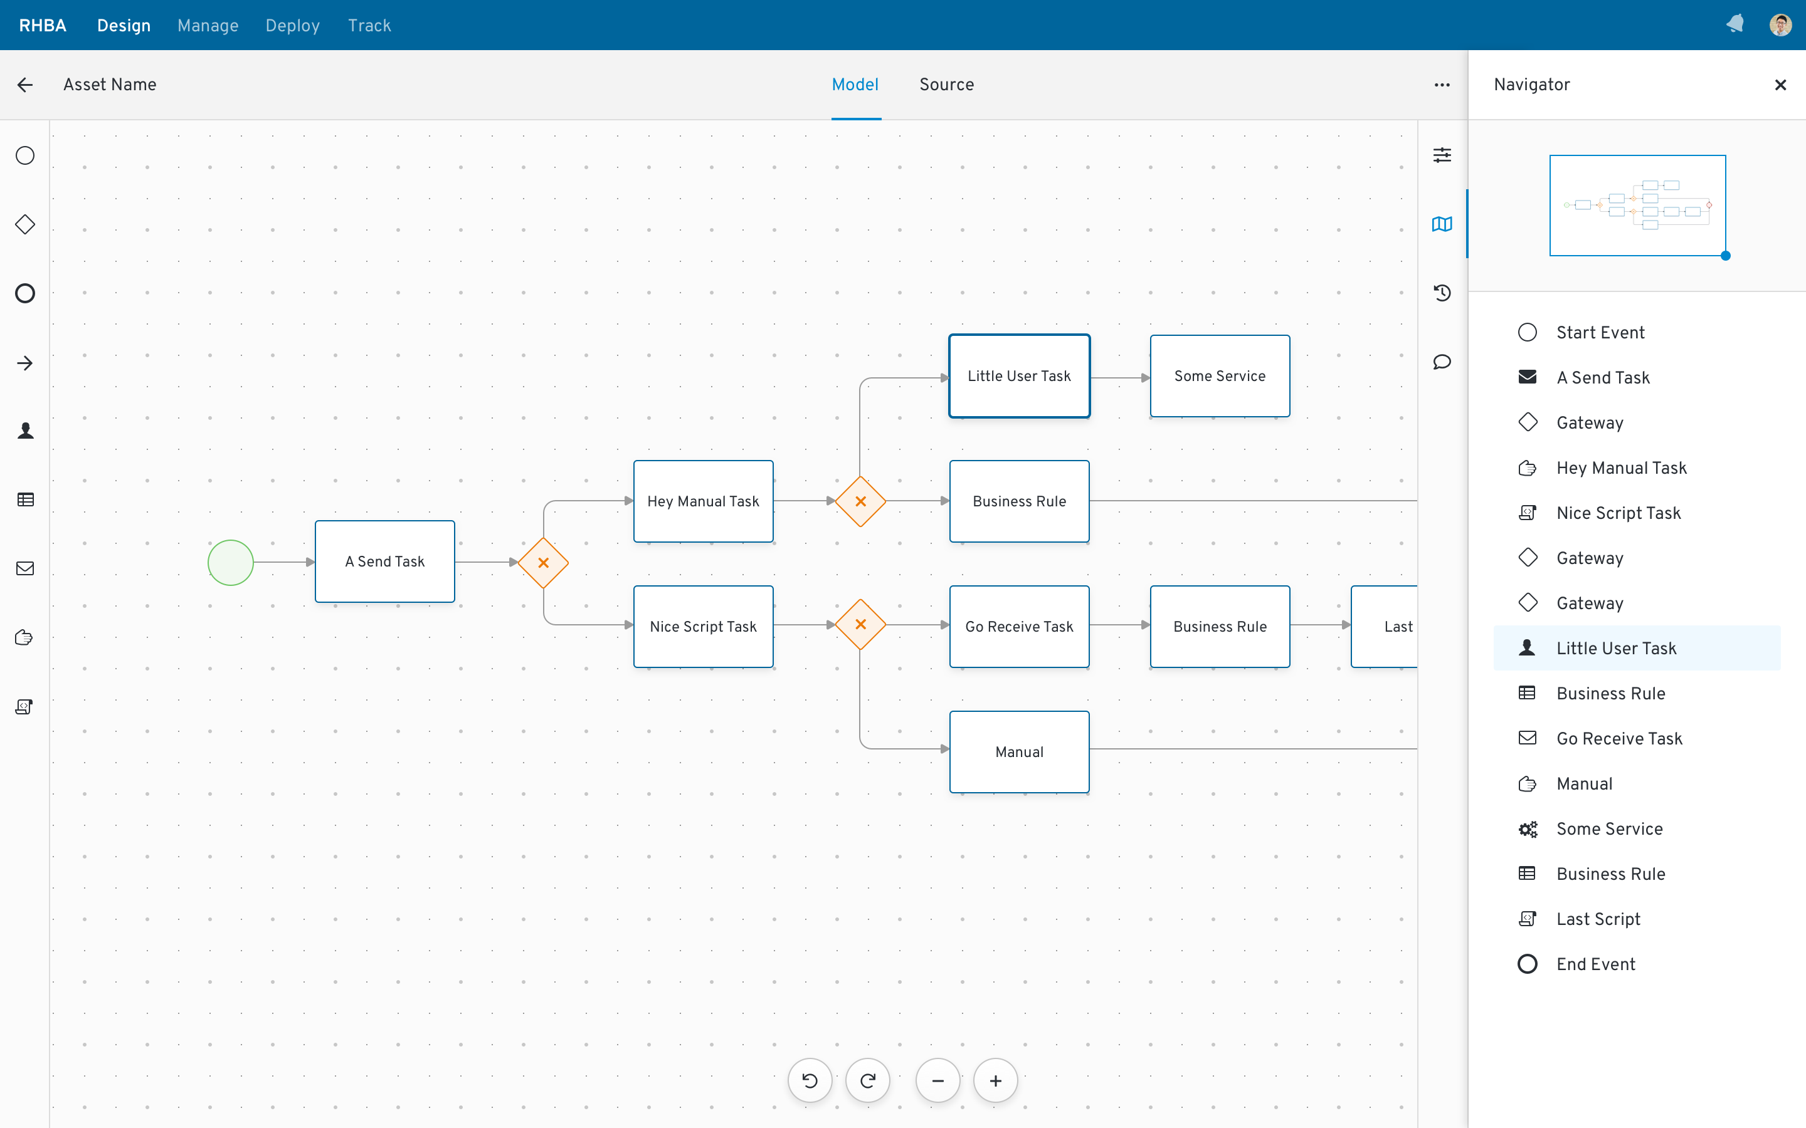
Task: Click the map/minimap navigator icon
Action: (x=1442, y=225)
